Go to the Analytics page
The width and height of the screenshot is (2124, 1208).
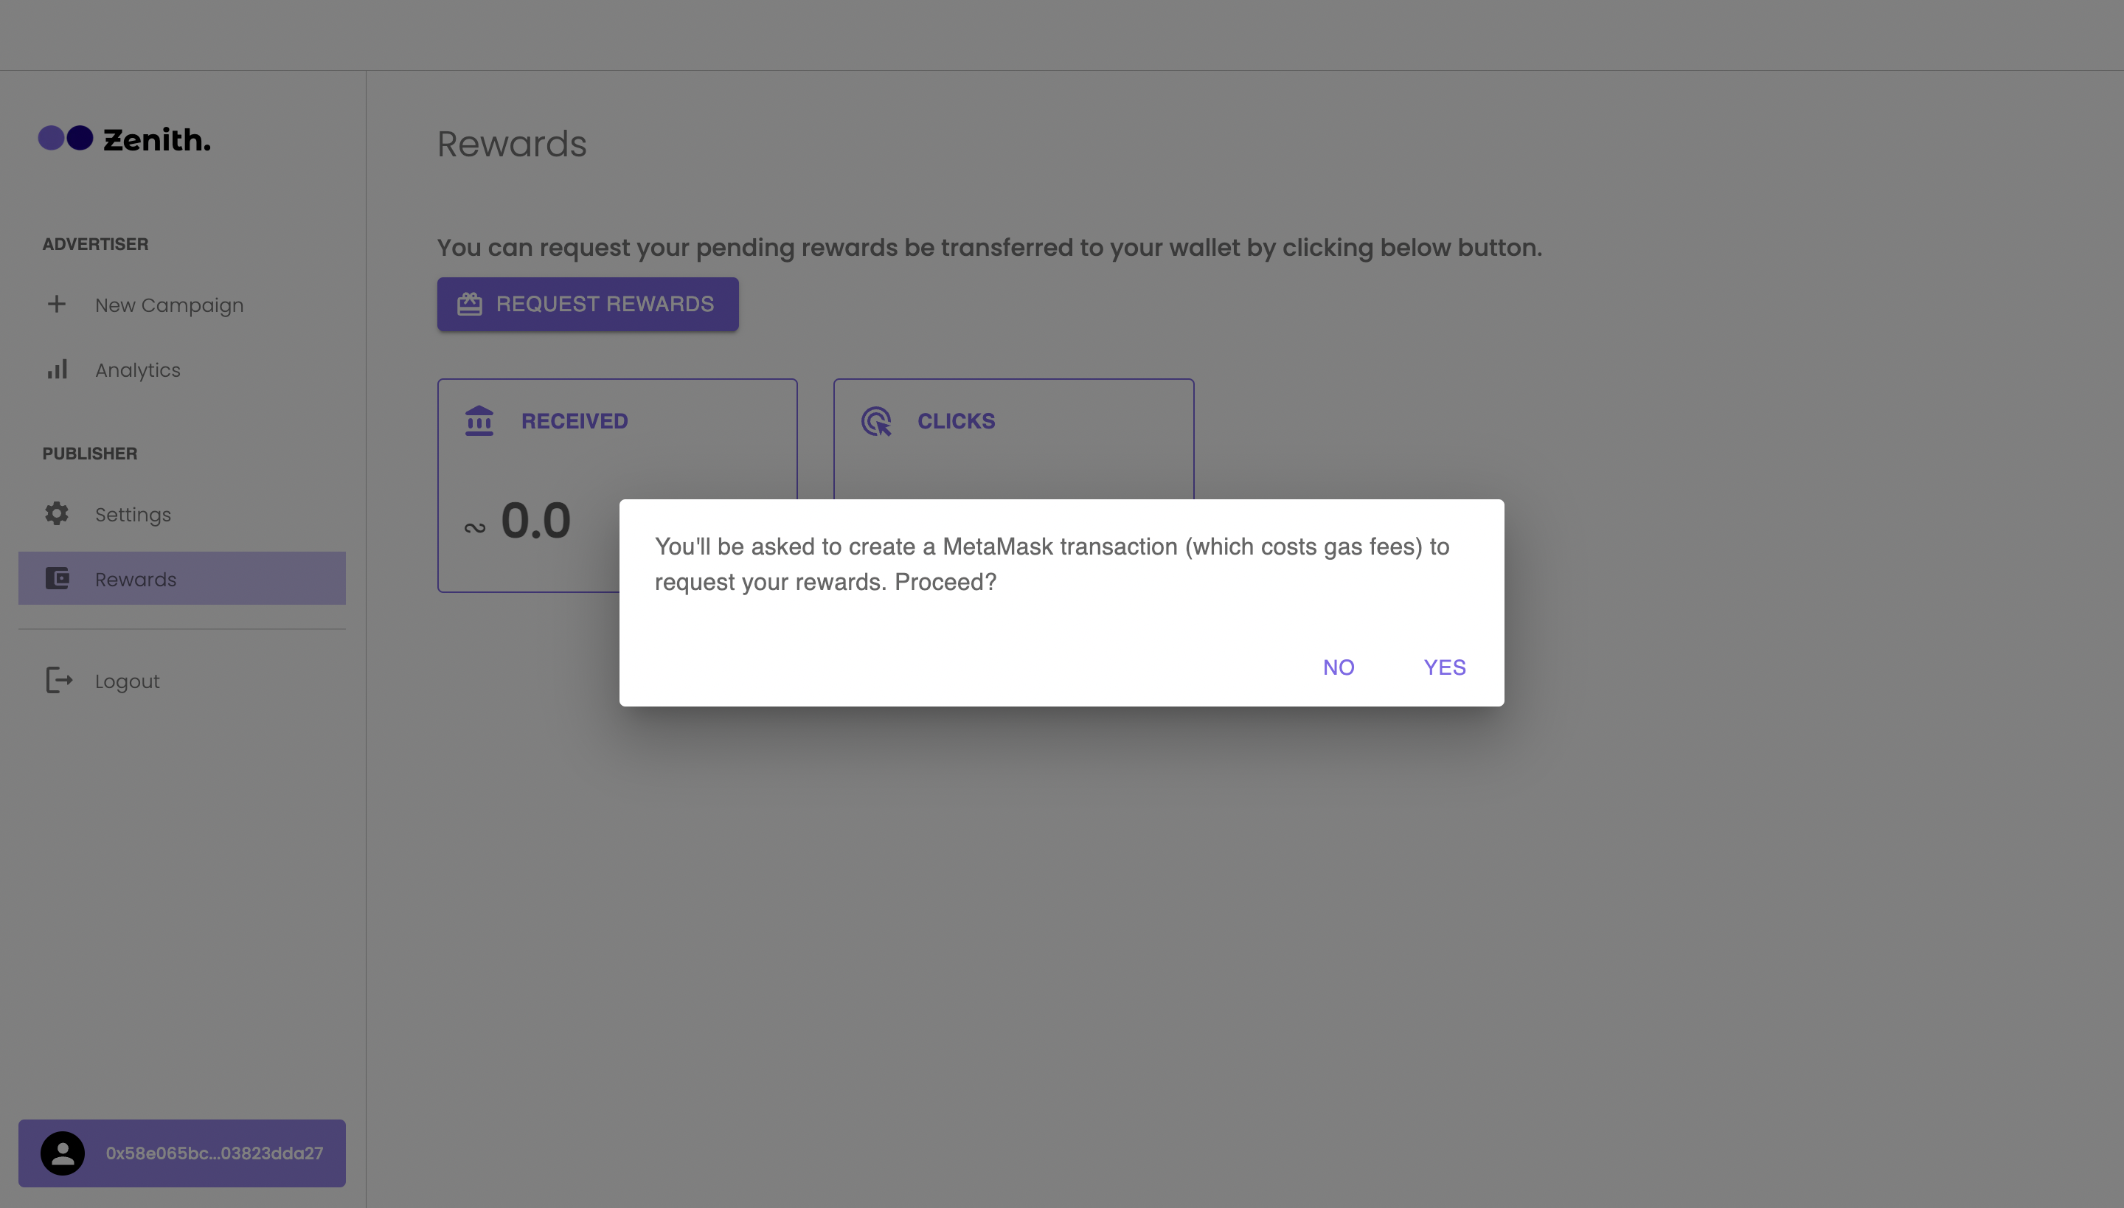(x=138, y=370)
